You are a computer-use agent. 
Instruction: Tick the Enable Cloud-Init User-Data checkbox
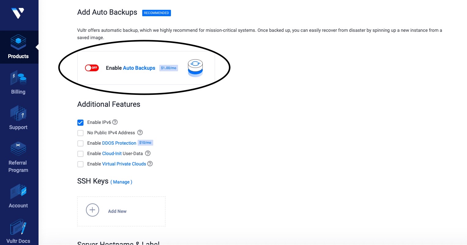tap(80, 154)
